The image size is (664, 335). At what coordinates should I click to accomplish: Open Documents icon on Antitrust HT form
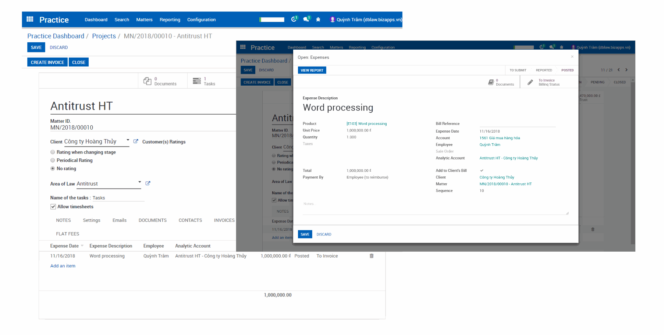click(x=148, y=81)
